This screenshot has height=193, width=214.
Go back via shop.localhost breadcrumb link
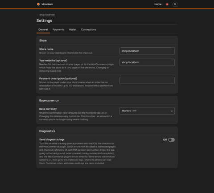[47, 15]
